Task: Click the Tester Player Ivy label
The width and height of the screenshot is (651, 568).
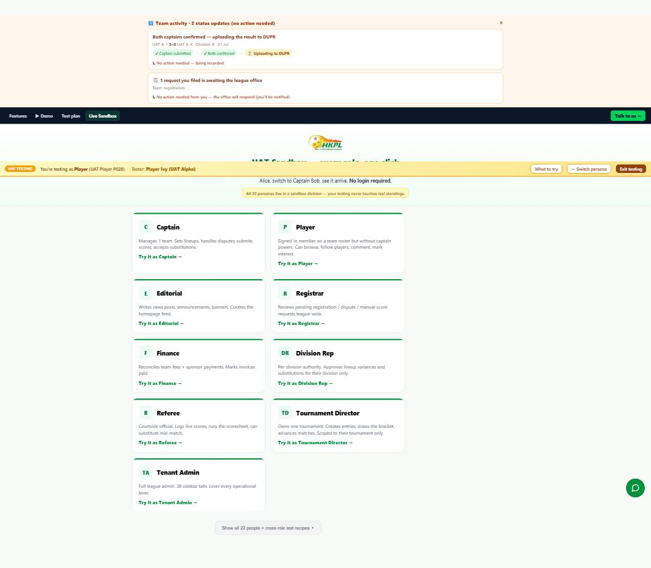Action: 163,169
